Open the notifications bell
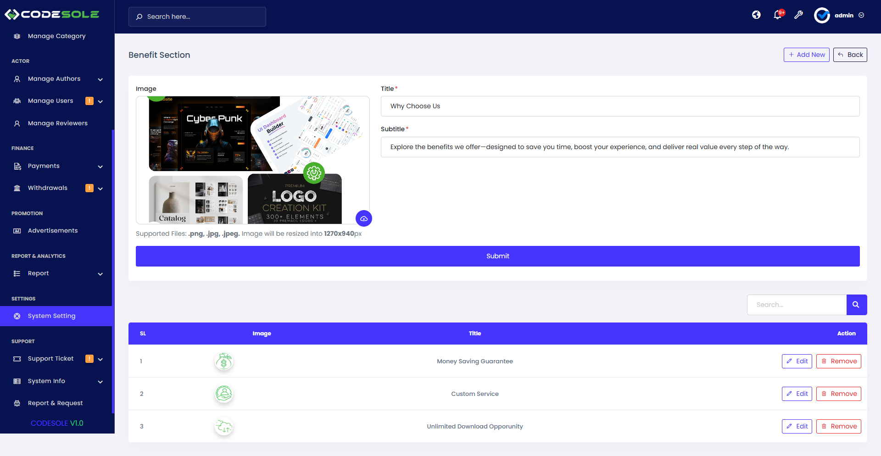Image resolution: width=881 pixels, height=456 pixels. point(778,15)
